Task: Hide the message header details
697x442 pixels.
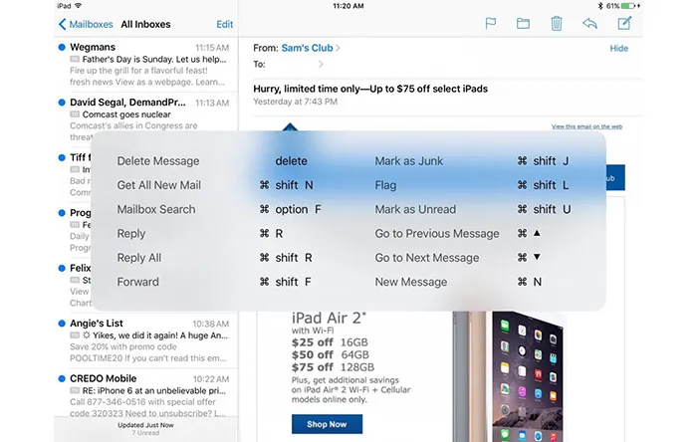Action: click(x=618, y=49)
